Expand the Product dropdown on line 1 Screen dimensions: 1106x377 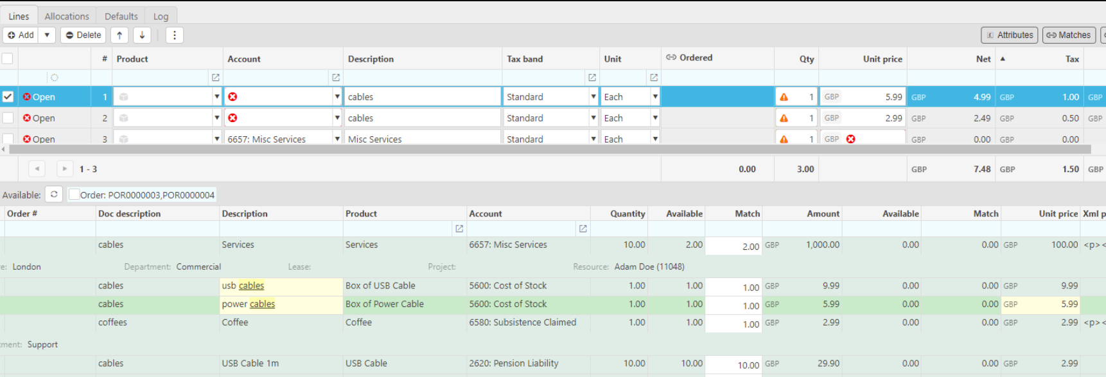coord(216,97)
